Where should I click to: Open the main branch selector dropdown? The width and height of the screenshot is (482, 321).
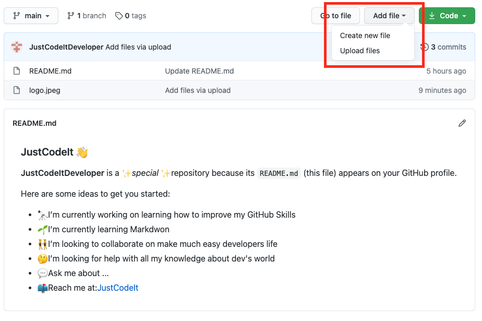click(x=31, y=16)
